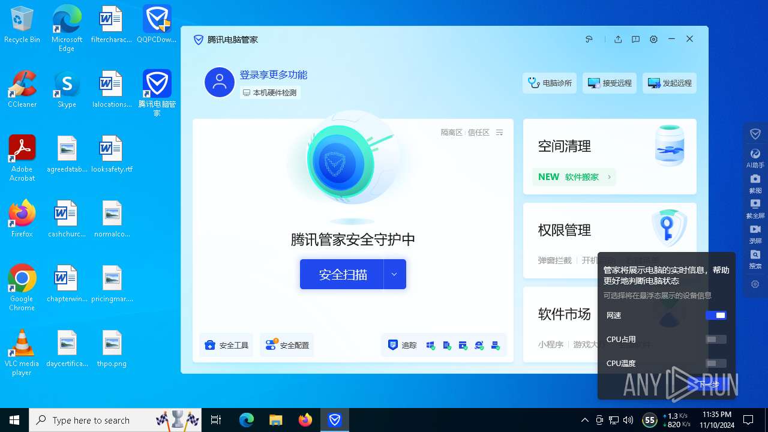The width and height of the screenshot is (768, 432).
Task: Open the 软件市场 software market card title
Action: (x=565, y=314)
